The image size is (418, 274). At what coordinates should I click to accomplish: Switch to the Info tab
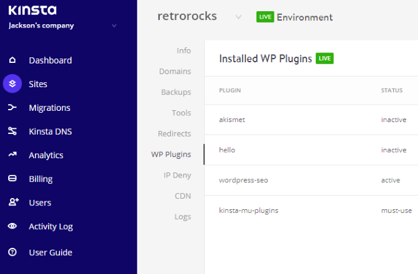[x=183, y=50]
